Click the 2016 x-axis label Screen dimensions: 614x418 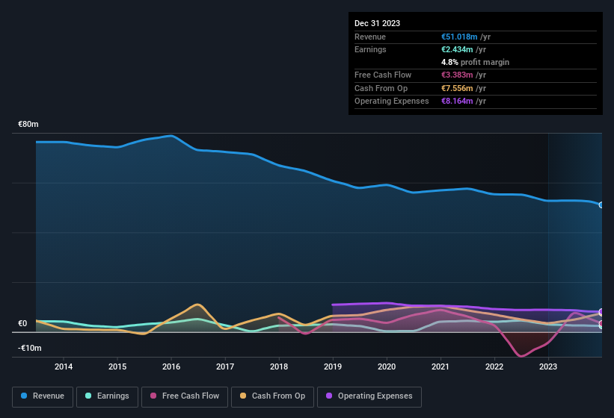(x=171, y=366)
